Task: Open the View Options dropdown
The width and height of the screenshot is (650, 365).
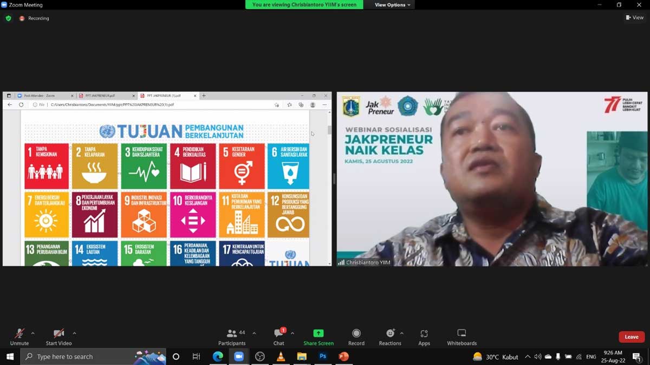Action: tap(393, 5)
